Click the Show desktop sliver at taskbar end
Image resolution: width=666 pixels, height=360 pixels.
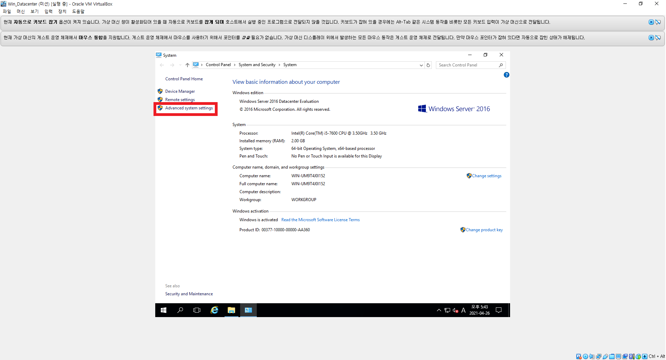click(509, 310)
